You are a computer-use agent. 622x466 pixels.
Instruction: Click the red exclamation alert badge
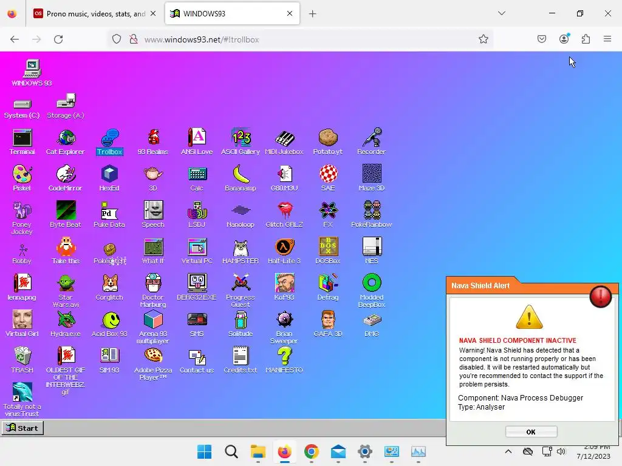point(600,296)
